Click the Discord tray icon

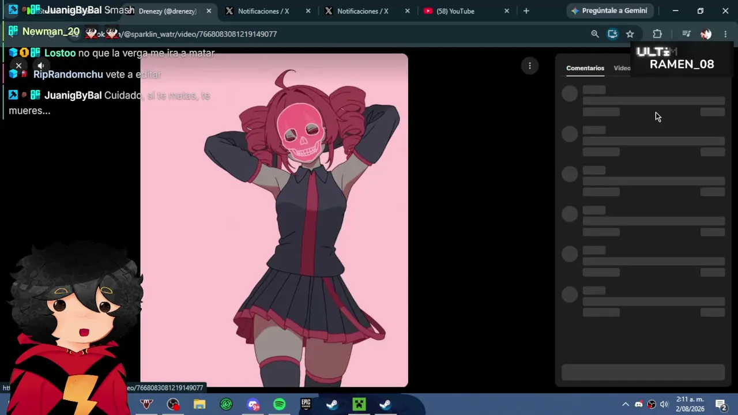pos(639,404)
